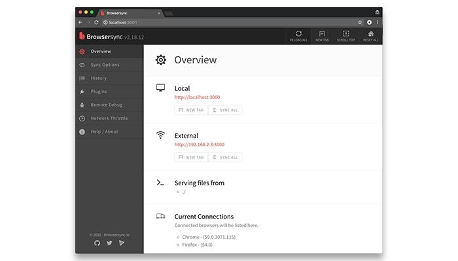Click the Firefox - (54.0) connection
The height and width of the screenshot is (261, 458).
(x=197, y=245)
